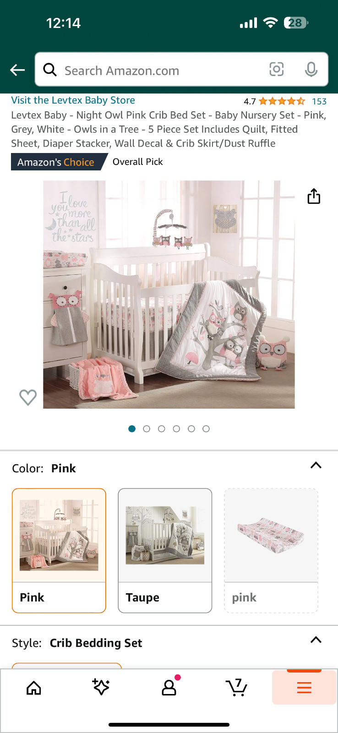Viewport: 338px width, 733px height.
Task: Tap the back arrow icon
Action: pos(17,70)
